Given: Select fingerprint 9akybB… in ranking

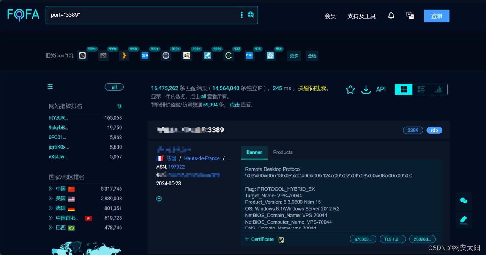Looking at the screenshot, I should click(x=58, y=128).
